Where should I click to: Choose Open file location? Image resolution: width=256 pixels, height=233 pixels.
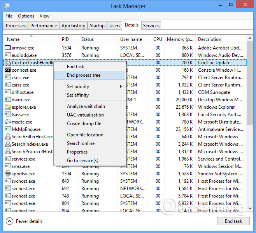point(90,135)
